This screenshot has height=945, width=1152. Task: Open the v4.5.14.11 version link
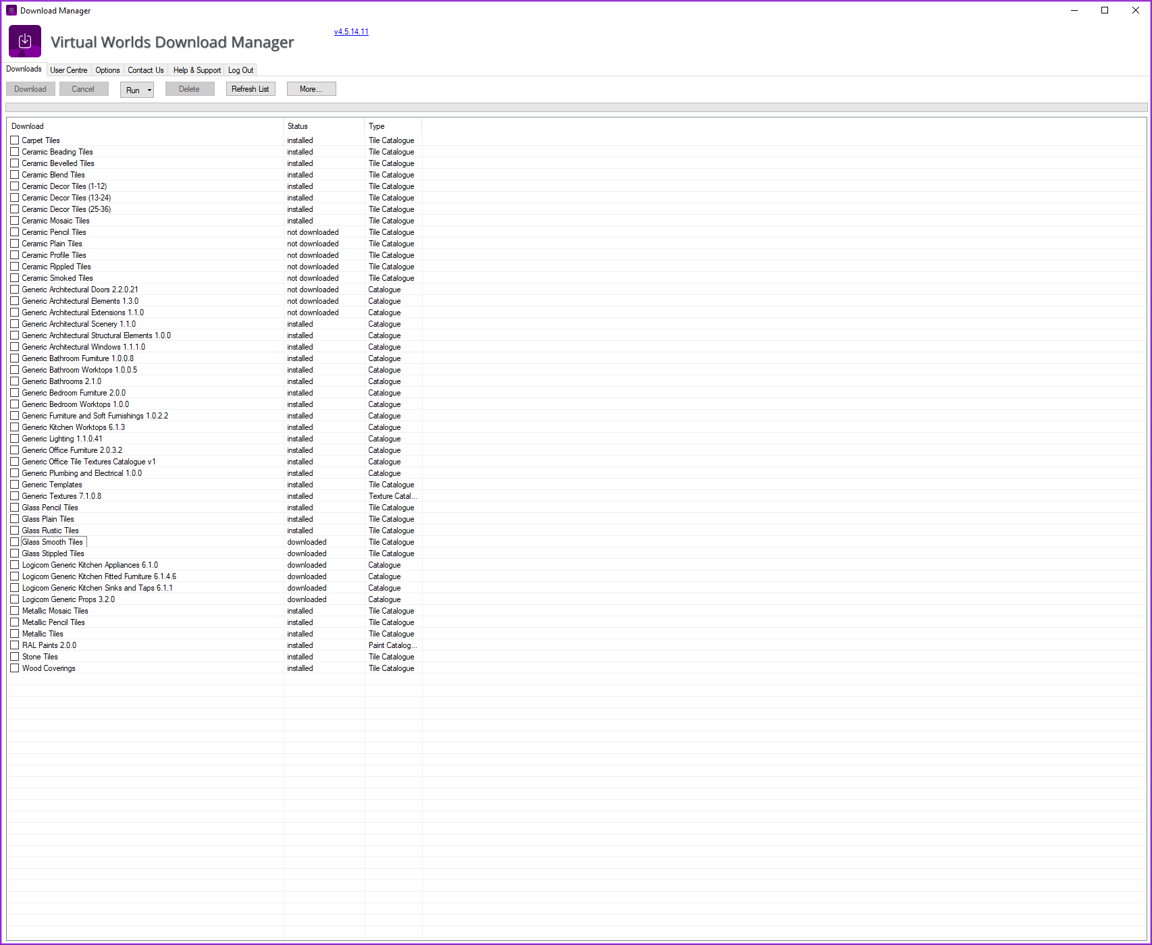351,32
